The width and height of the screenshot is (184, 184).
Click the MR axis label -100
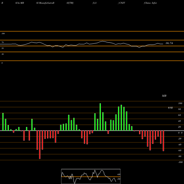click(x=180, y=162)
